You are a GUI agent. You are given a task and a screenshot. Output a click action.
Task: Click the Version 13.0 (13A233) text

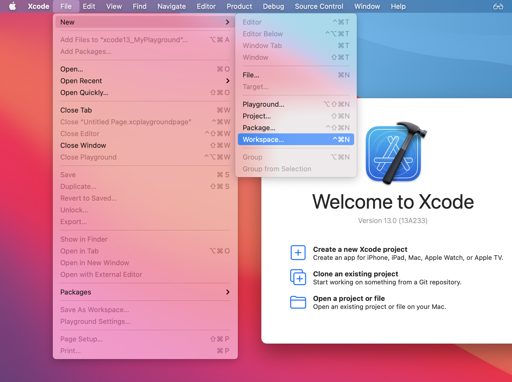393,221
